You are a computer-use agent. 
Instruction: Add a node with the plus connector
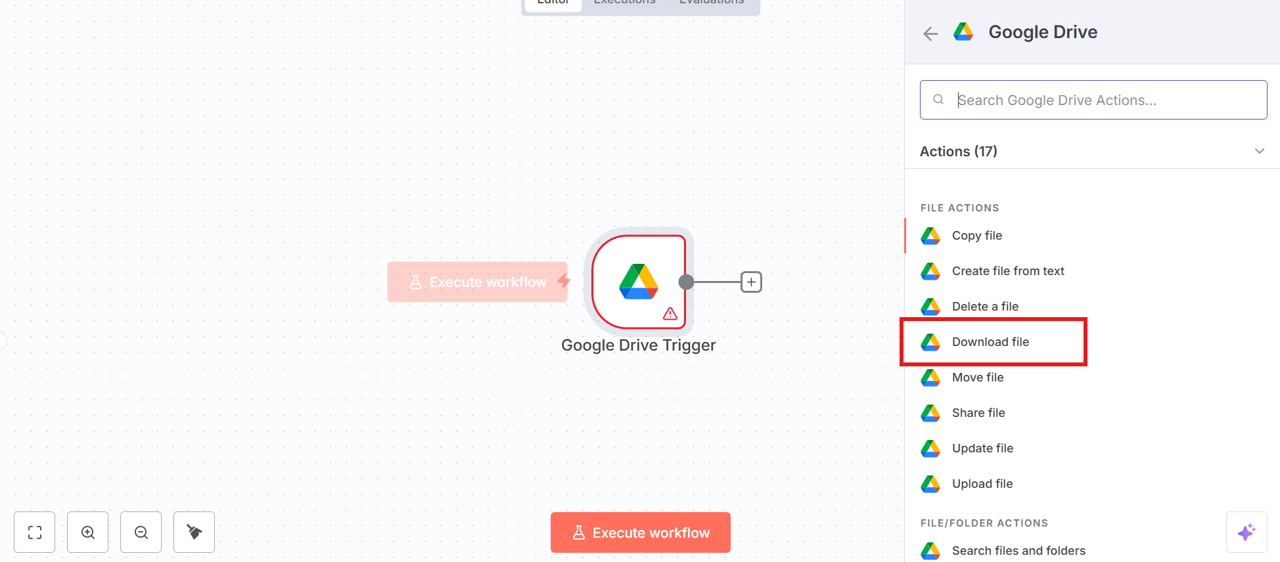(x=751, y=282)
